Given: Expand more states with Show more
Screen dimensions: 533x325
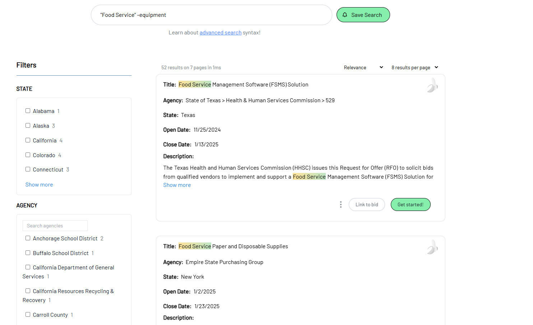Looking at the screenshot, I should (x=39, y=185).
